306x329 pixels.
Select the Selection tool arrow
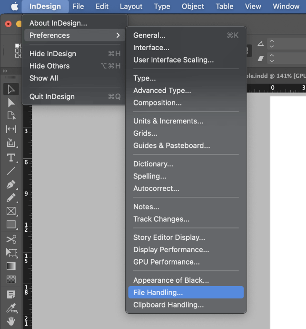[11, 89]
